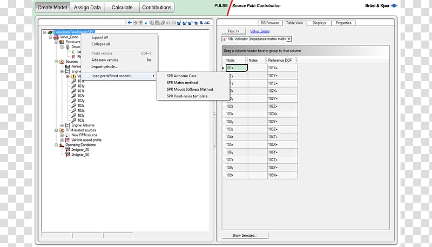Open the Properties tab
The width and height of the screenshot is (432, 247).
click(343, 23)
